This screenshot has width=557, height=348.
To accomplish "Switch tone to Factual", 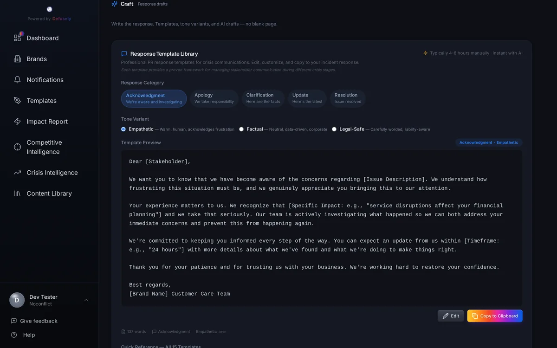I will click(241, 129).
